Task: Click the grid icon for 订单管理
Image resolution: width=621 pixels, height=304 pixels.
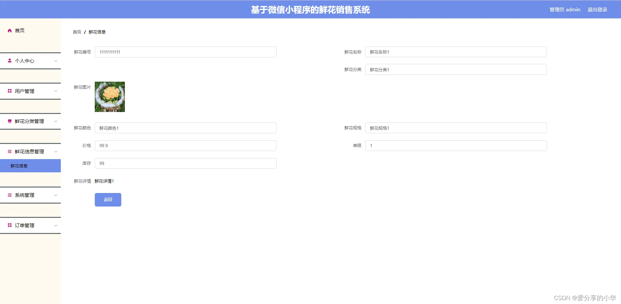Action: [x=10, y=225]
